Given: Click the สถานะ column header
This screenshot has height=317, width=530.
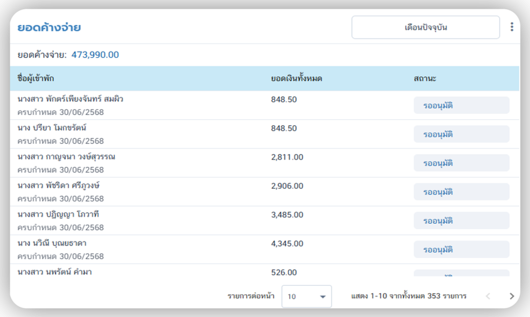Looking at the screenshot, I should 425,79.
